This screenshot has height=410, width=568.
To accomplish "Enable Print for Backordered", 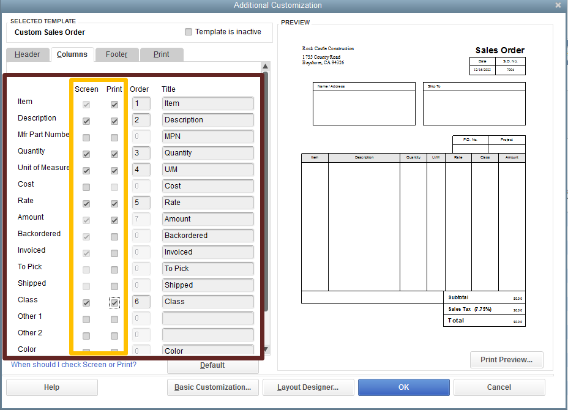I will pyautogui.click(x=114, y=237).
